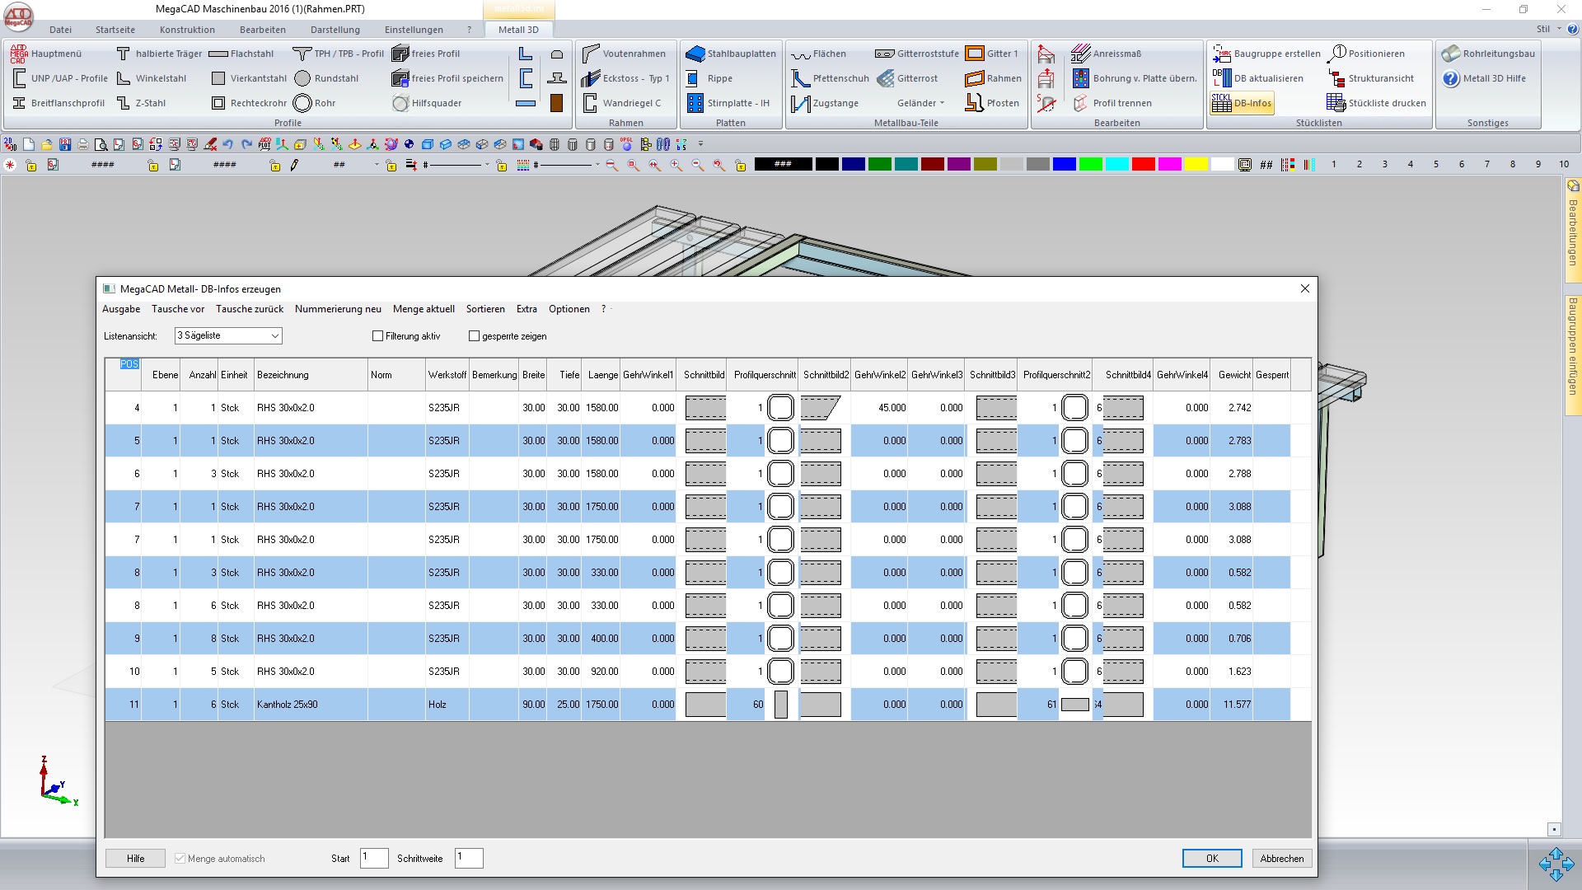Viewport: 1582px width, 890px height.
Task: Open the Pfettenschuh tool
Action: 831,78
